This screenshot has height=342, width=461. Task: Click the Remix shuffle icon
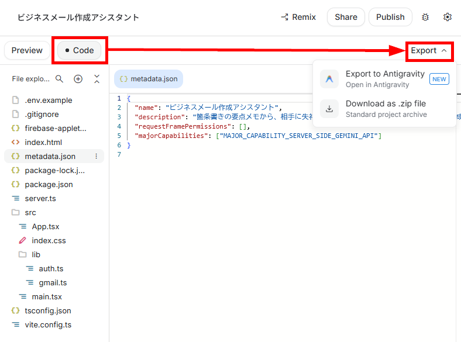point(284,17)
